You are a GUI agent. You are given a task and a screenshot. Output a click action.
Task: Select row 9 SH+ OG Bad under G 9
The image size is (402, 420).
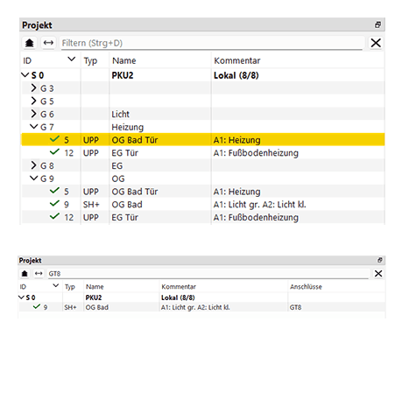[203, 204]
